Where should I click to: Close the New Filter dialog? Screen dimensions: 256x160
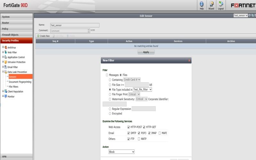coord(189,60)
